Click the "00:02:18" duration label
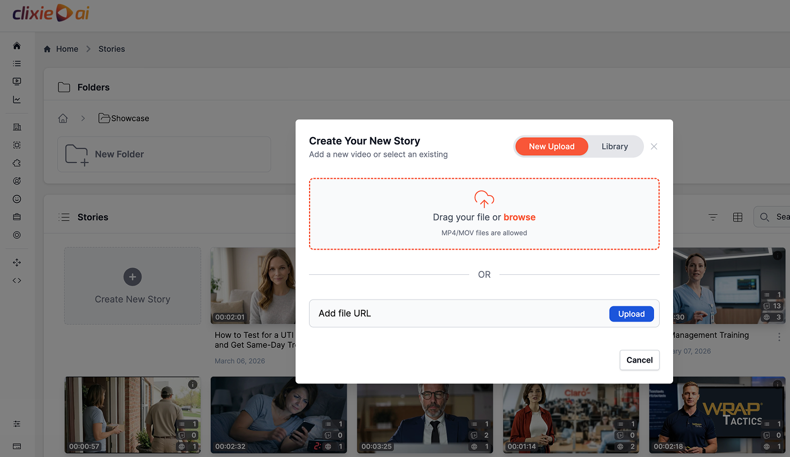The image size is (790, 457). 669,447
